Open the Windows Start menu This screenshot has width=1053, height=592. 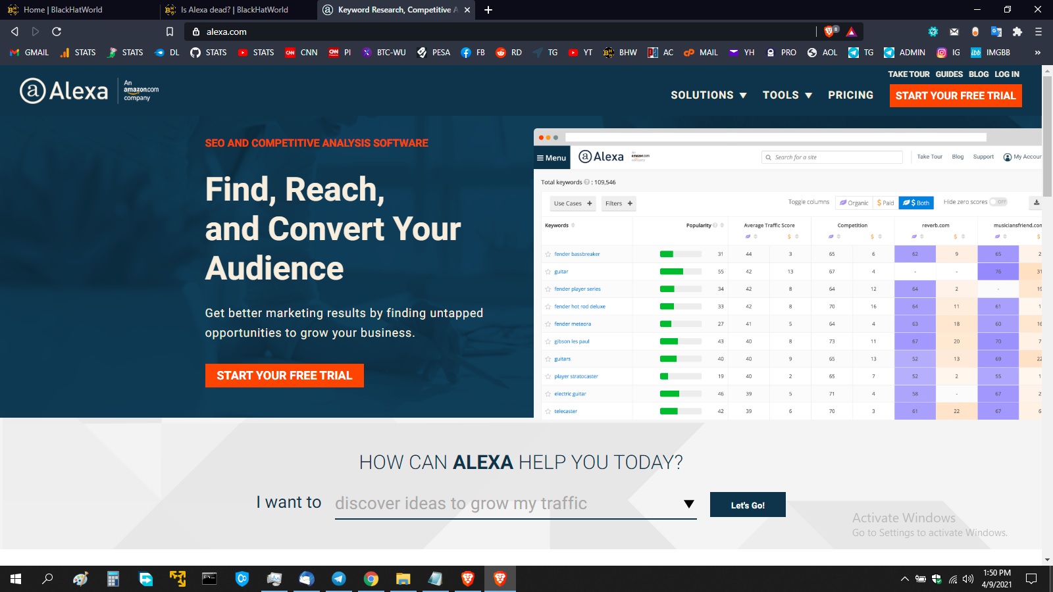(16, 579)
